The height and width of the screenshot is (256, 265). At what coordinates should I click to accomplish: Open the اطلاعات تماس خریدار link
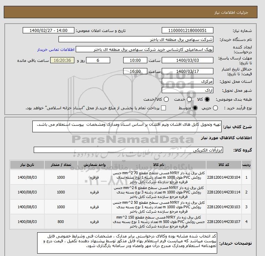click(56, 49)
